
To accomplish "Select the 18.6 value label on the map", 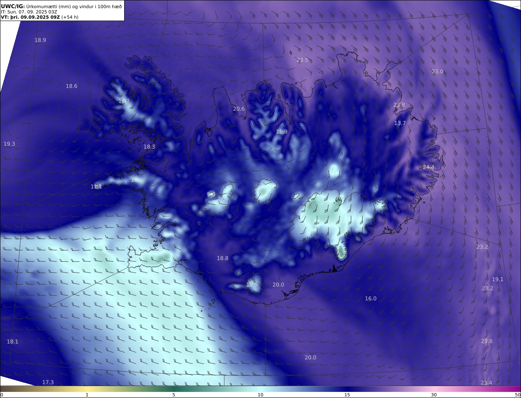I will pos(72,86).
